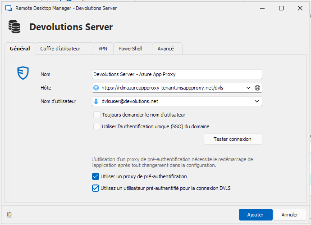Viewport: 311px width, 225px height.
Task: Click the Devolutions Server heading
Action: (x=71, y=27)
